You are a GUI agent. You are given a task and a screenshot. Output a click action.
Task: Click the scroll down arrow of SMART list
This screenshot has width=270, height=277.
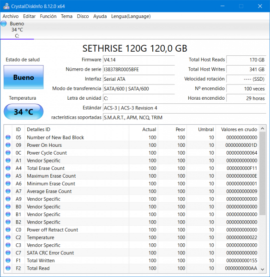point(263,269)
